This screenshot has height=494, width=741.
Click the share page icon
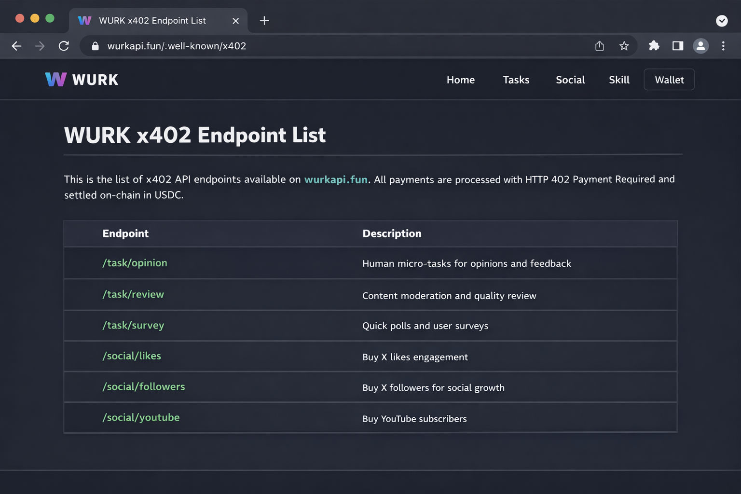[600, 46]
